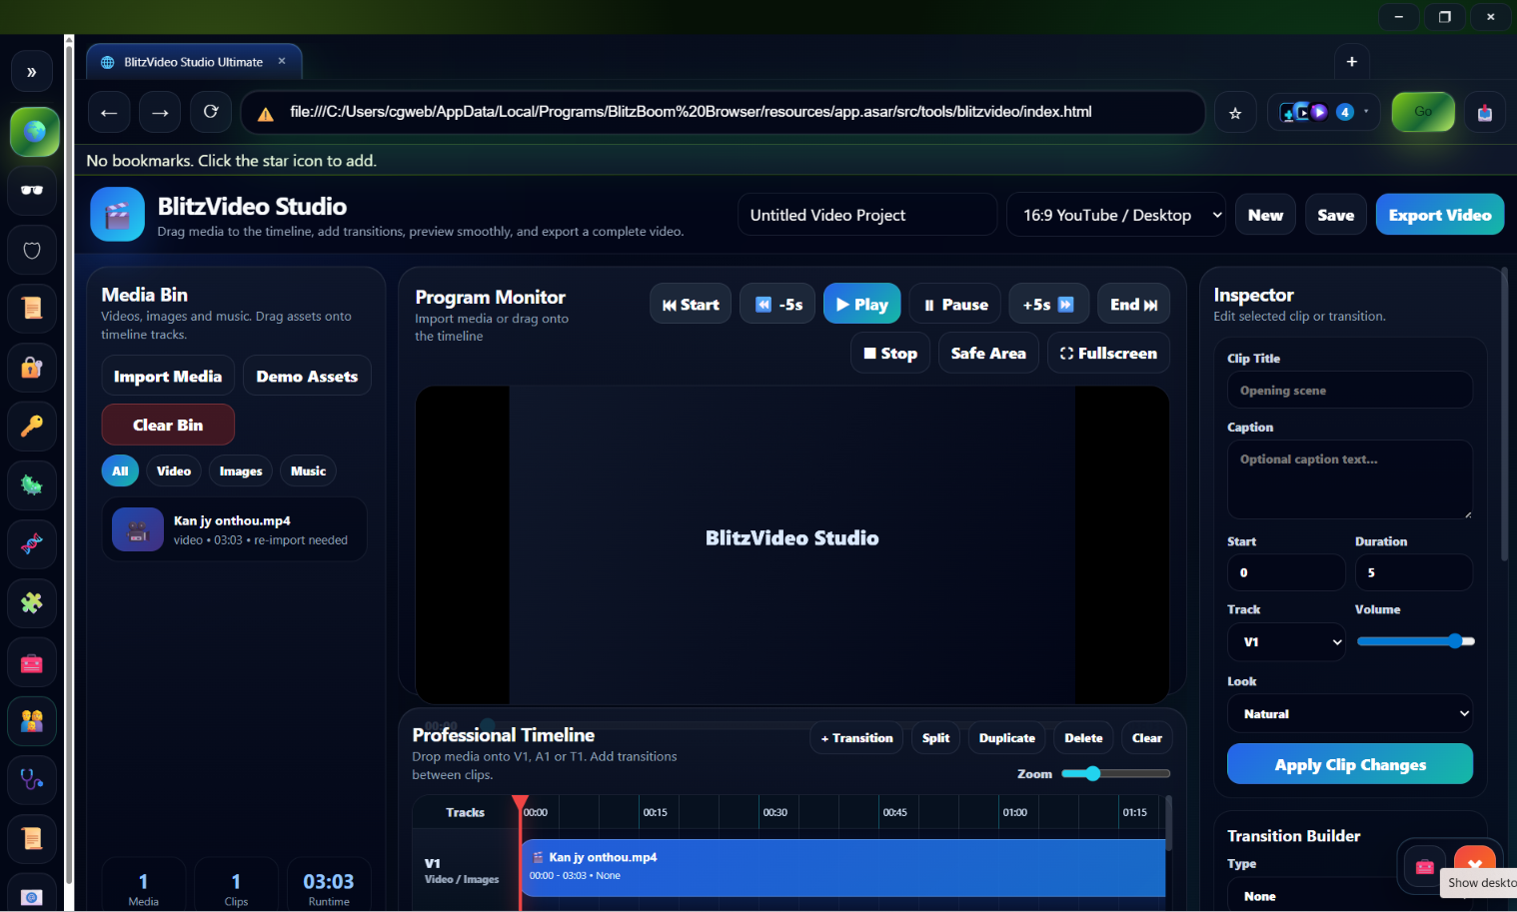Delete the selected clip
The height and width of the screenshot is (912, 1517).
[1083, 738]
